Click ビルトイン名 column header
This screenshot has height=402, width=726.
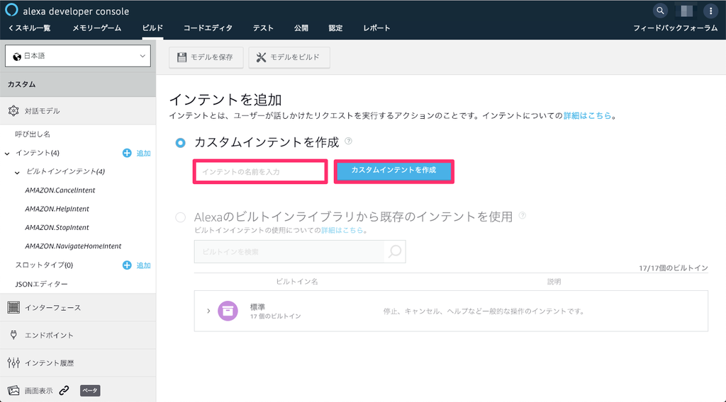pyautogui.click(x=297, y=282)
